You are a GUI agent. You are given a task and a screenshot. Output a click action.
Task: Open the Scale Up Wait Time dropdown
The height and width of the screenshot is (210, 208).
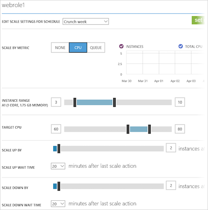(x=58, y=166)
